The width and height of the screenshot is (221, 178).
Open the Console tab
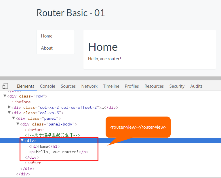click(47, 86)
